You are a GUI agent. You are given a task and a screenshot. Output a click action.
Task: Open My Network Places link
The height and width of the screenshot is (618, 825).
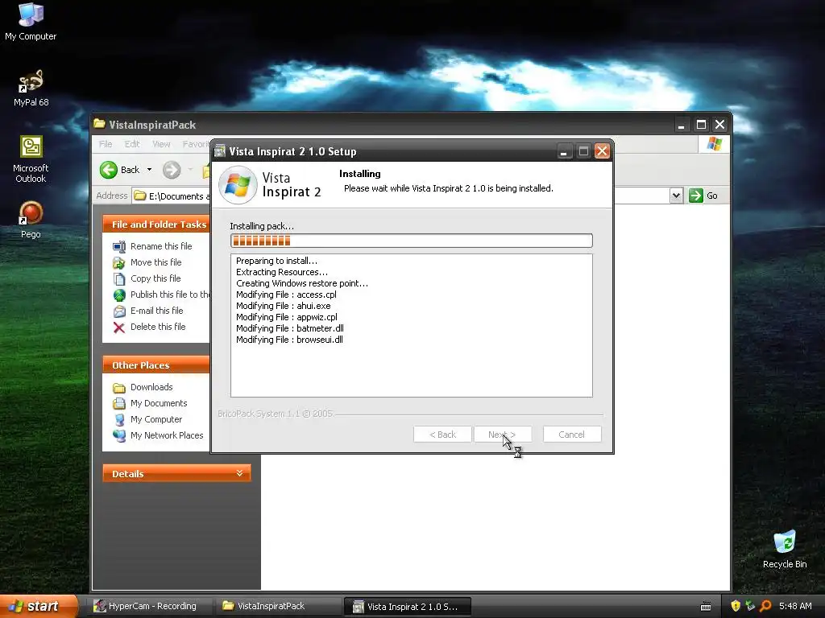[x=167, y=435]
